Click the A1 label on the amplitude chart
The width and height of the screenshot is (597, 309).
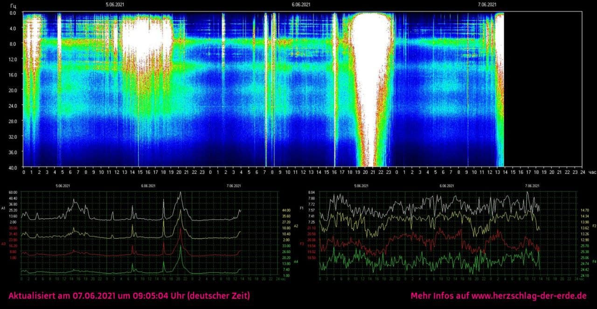(x=4, y=209)
